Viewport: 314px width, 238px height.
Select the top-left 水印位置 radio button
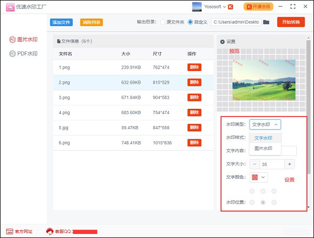252,191
